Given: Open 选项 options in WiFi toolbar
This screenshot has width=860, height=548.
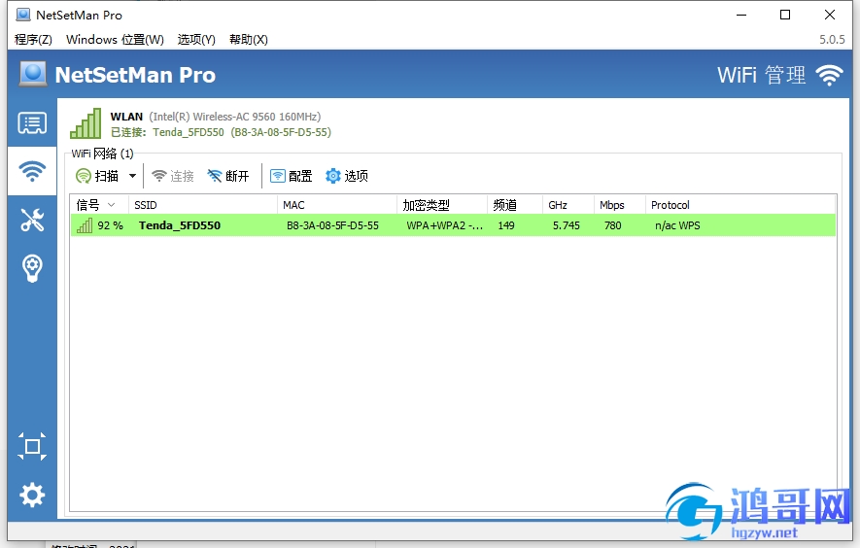Looking at the screenshot, I should coord(347,176).
